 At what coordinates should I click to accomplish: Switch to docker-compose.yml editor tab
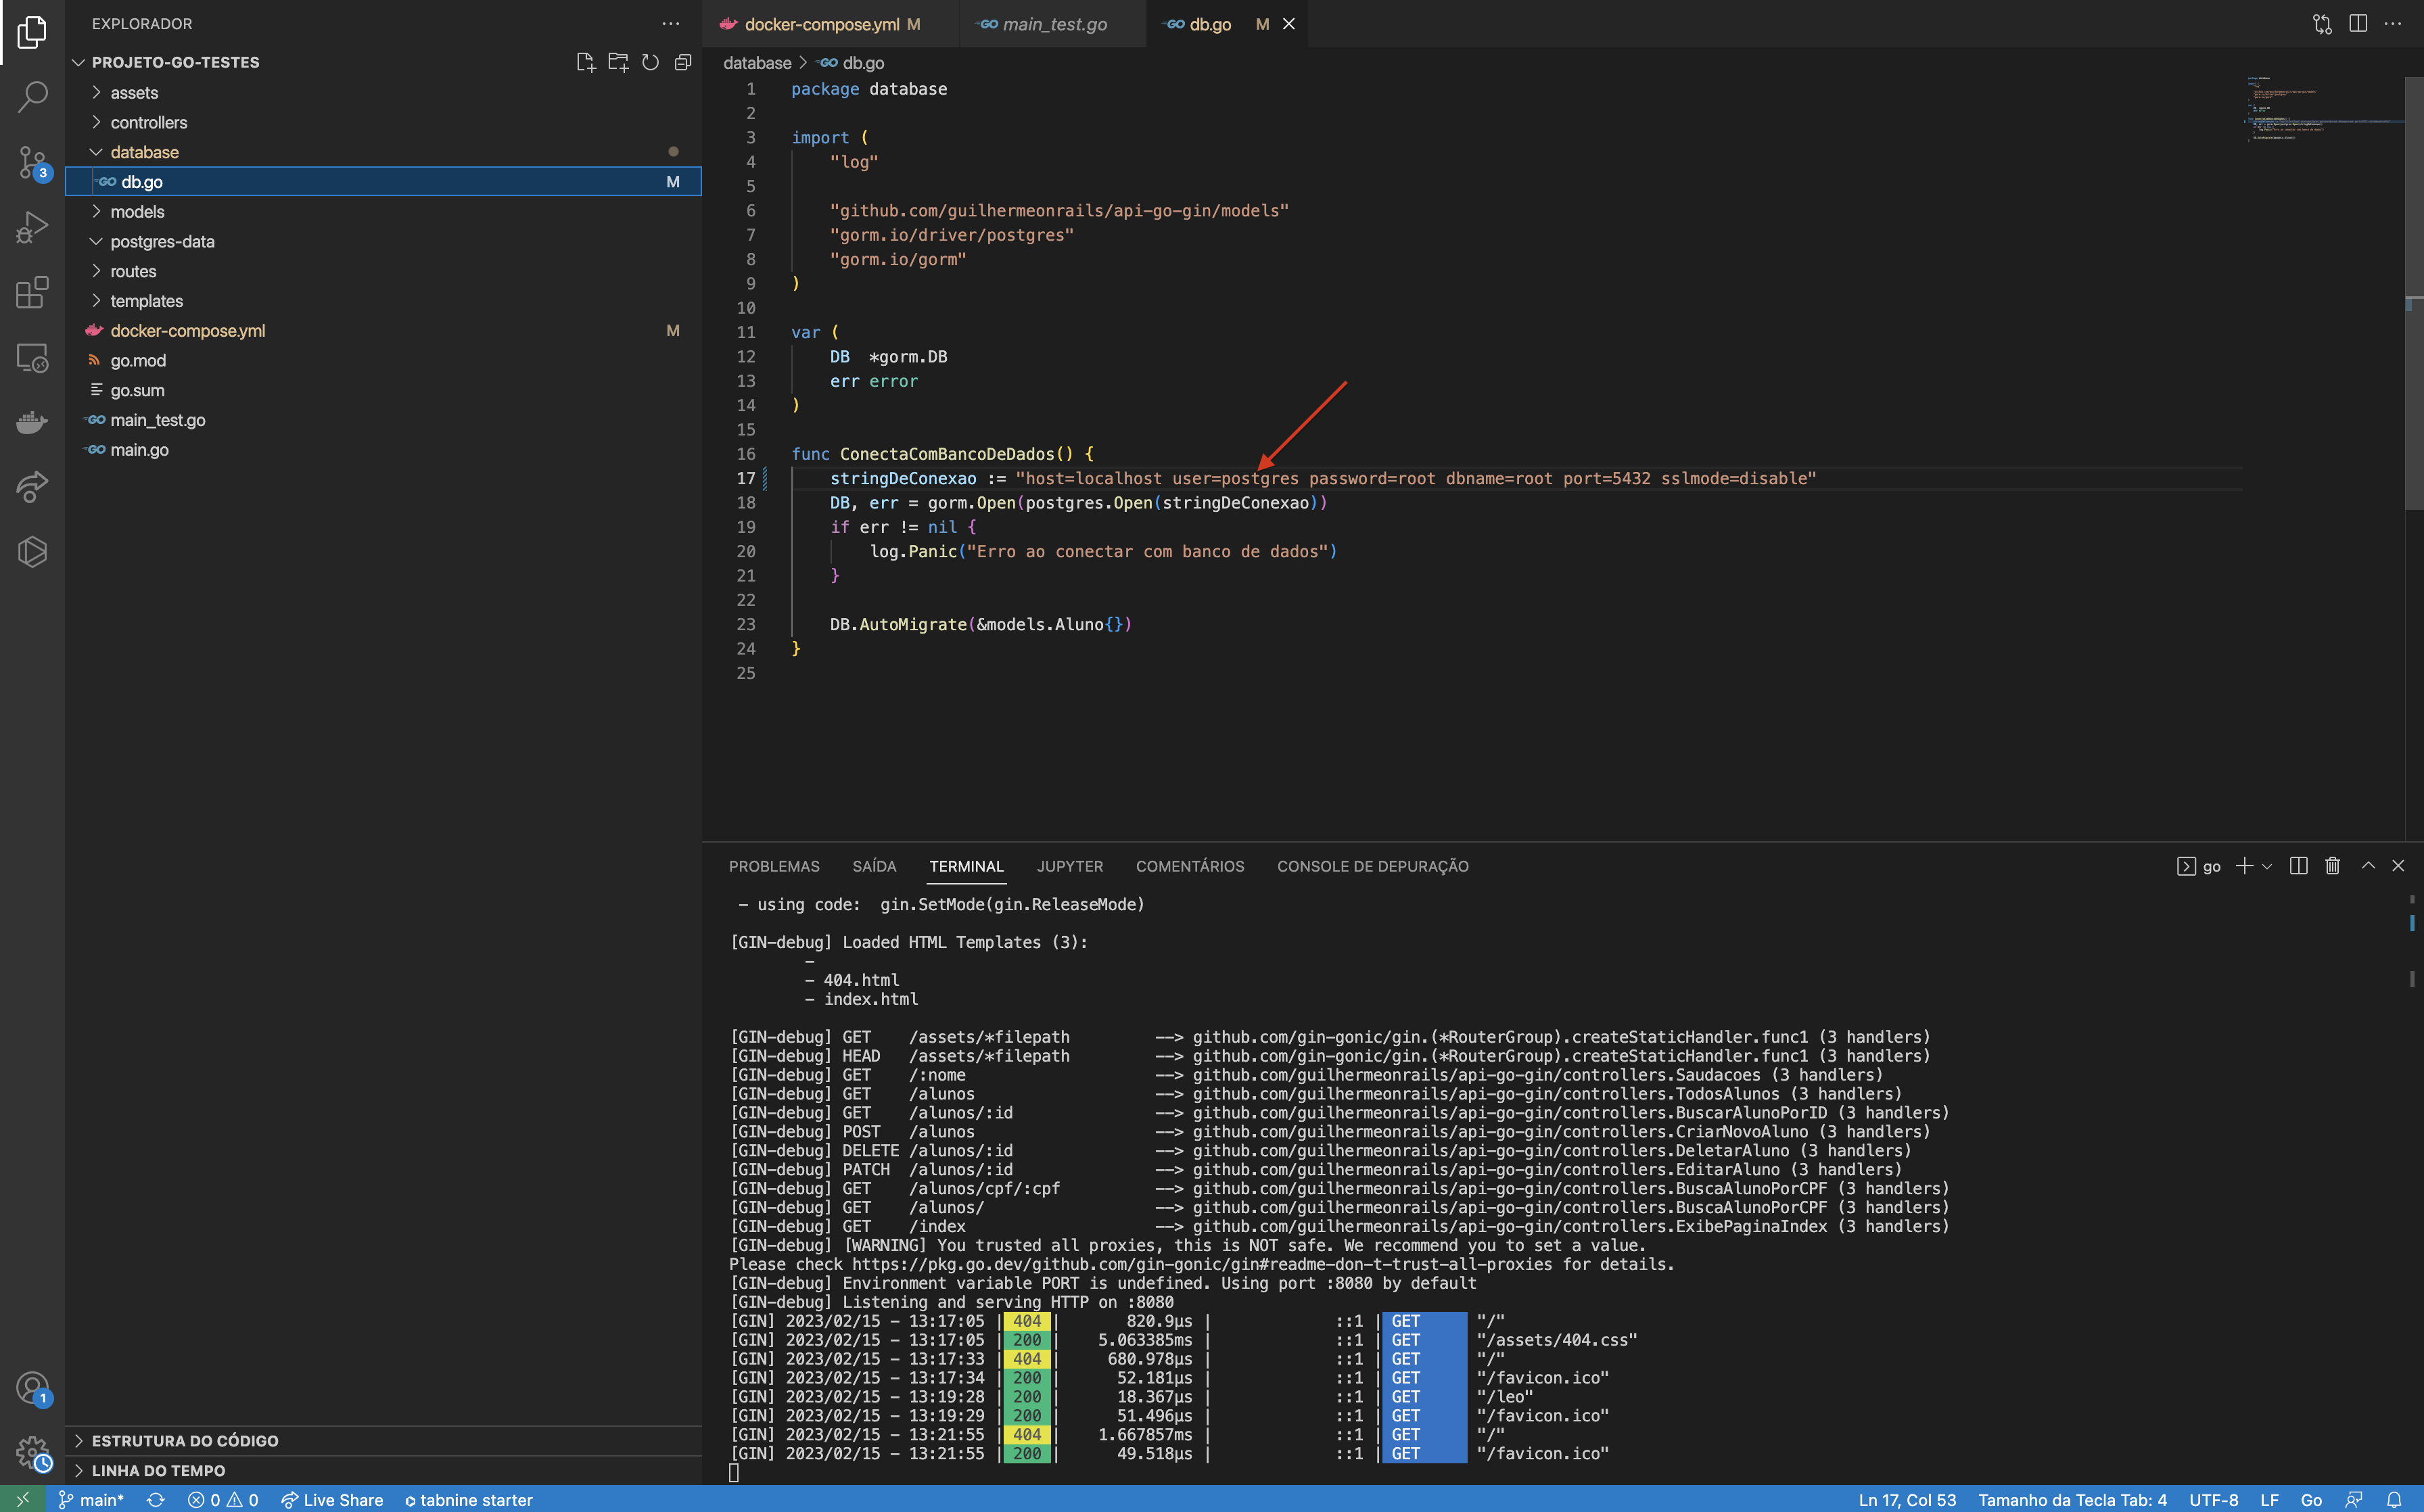tap(830, 24)
